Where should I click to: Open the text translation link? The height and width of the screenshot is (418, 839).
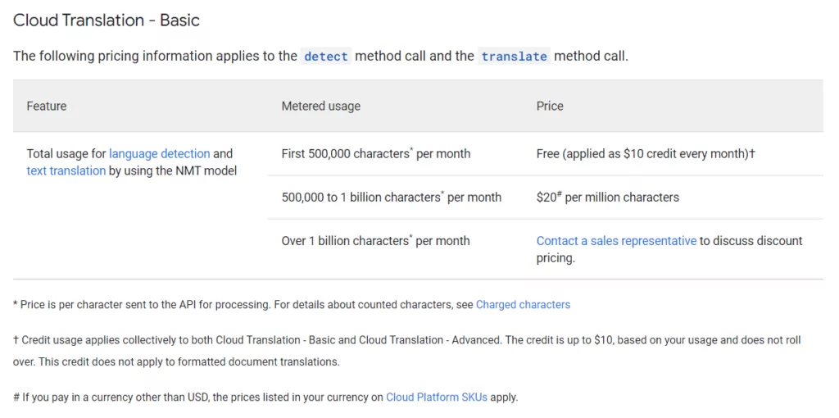coord(66,171)
